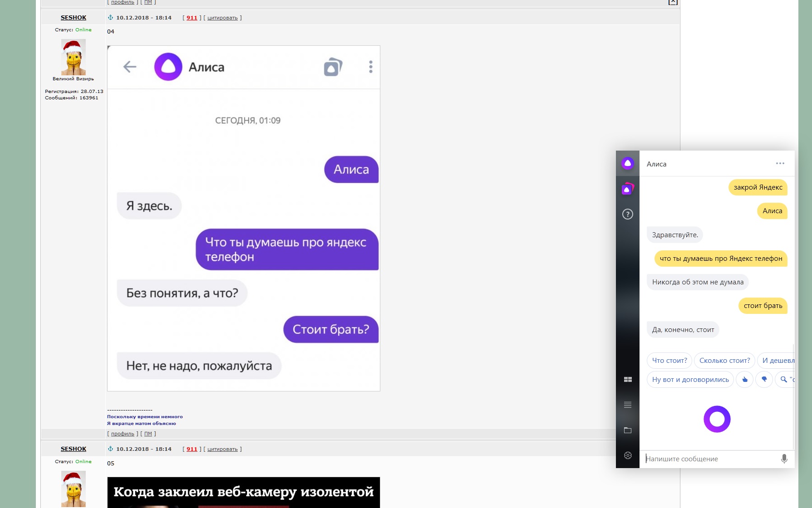Click the "закрой Яндекс" message bubble

click(x=758, y=187)
